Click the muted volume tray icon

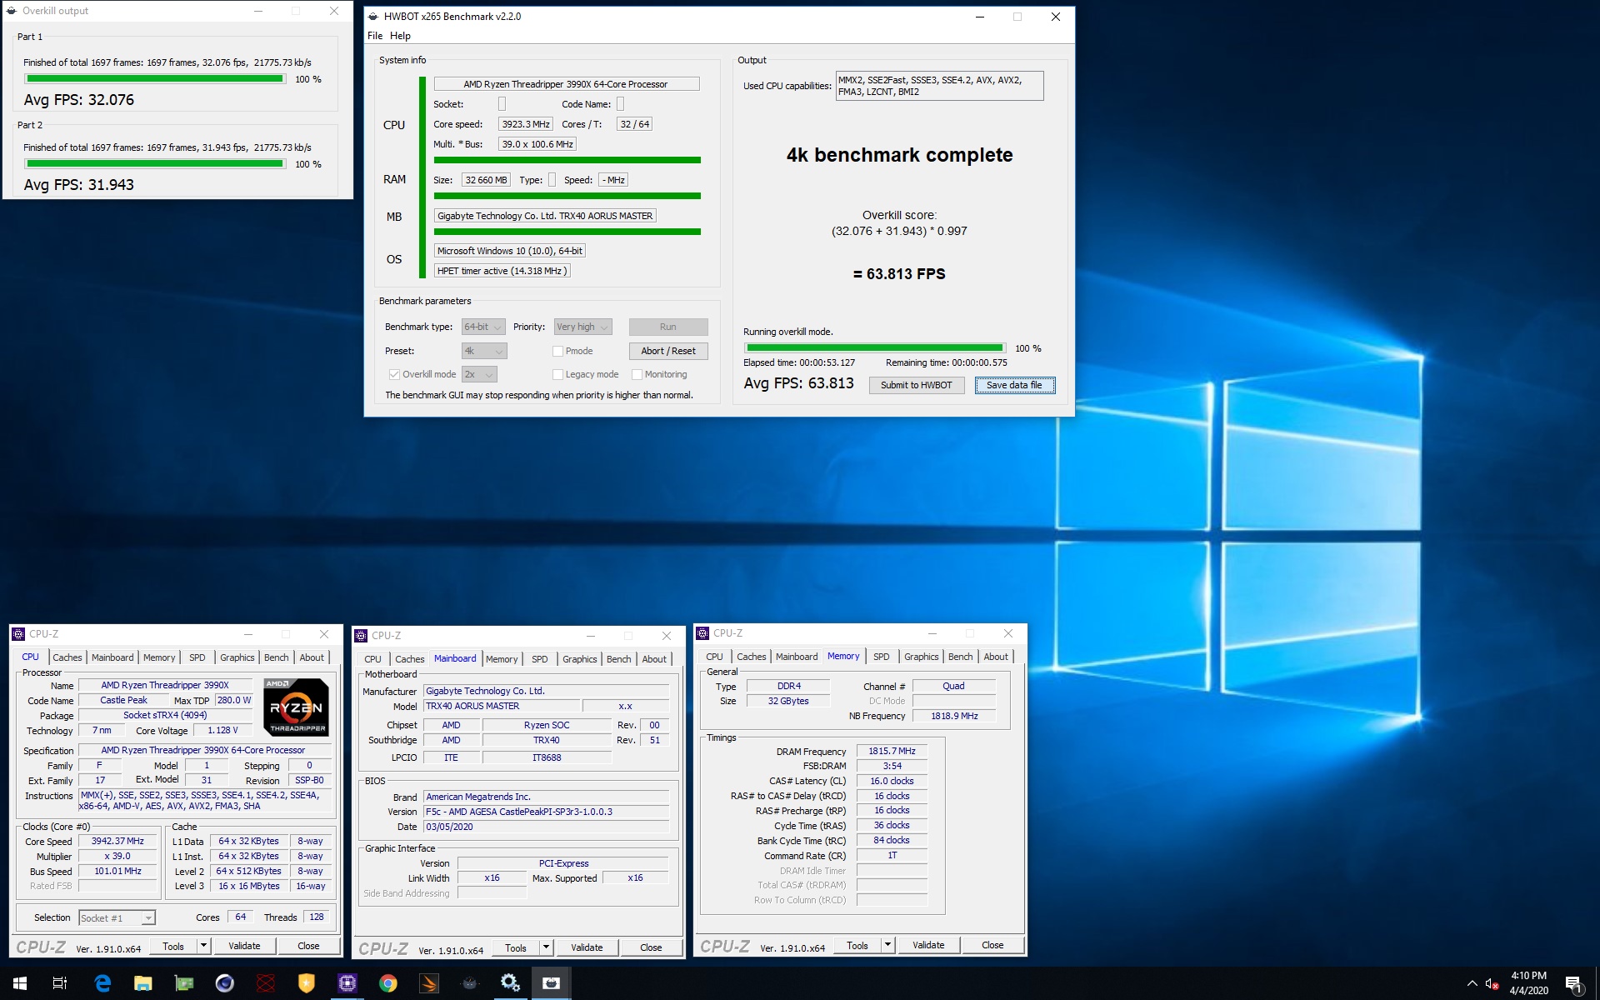click(x=1492, y=983)
